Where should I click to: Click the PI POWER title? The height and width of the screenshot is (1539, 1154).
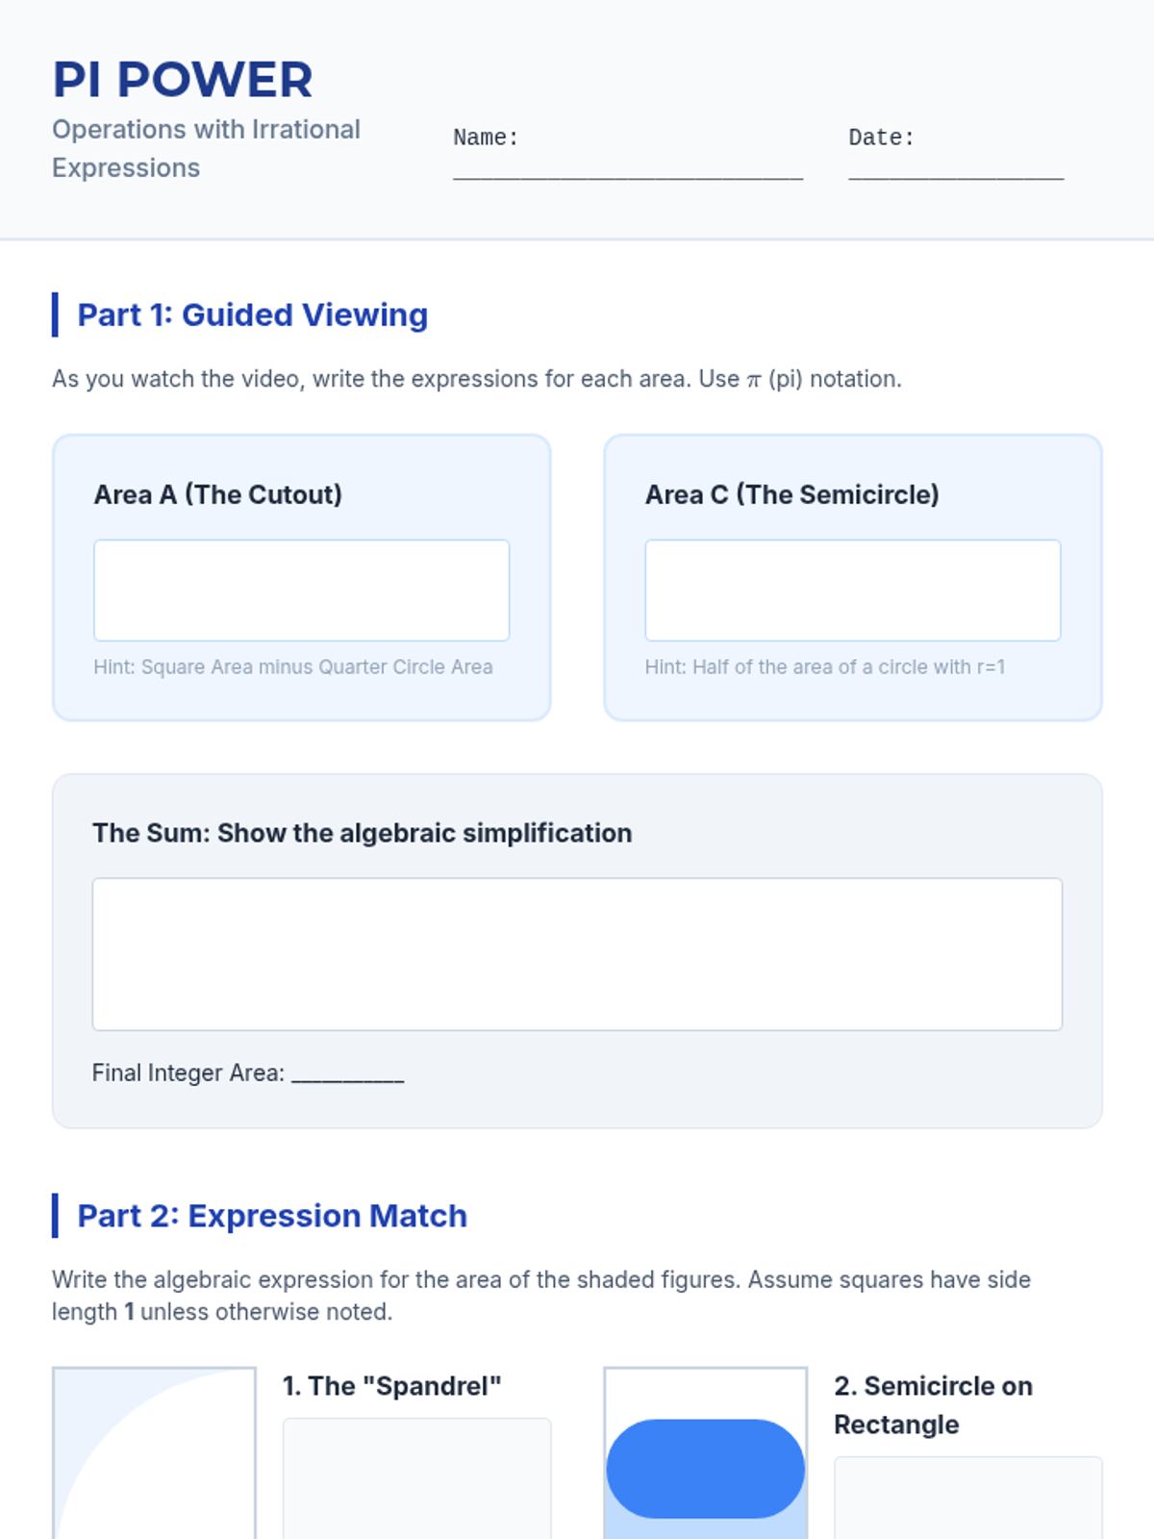pos(183,80)
